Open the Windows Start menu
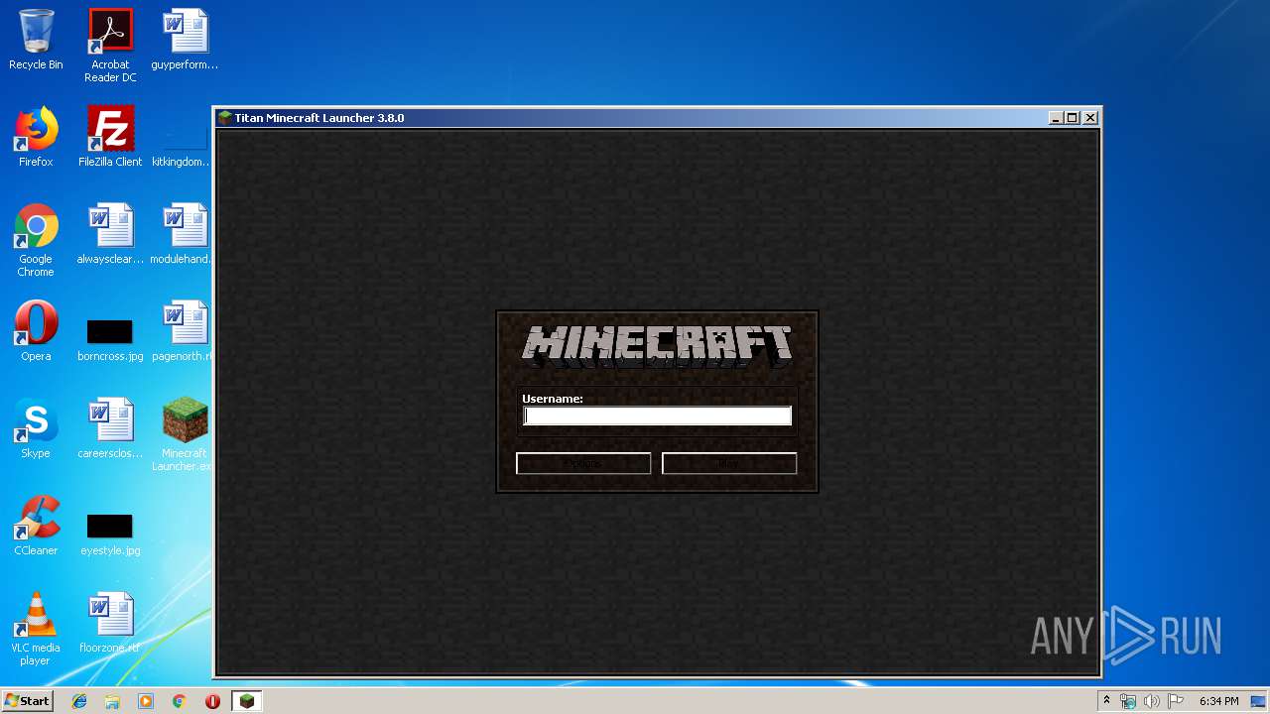 [27, 701]
